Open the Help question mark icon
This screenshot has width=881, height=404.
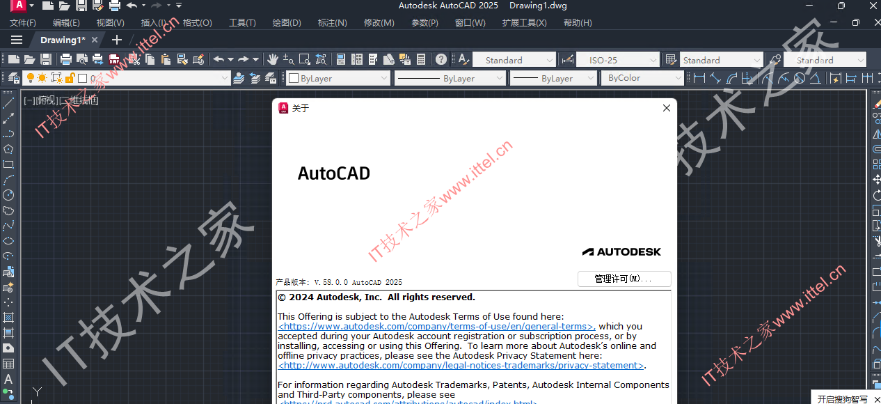pos(441,59)
